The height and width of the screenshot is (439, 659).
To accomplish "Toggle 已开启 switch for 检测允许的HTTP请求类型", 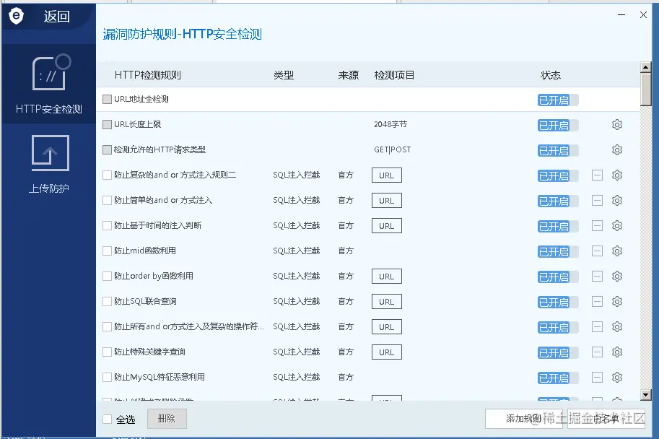I will [558, 150].
